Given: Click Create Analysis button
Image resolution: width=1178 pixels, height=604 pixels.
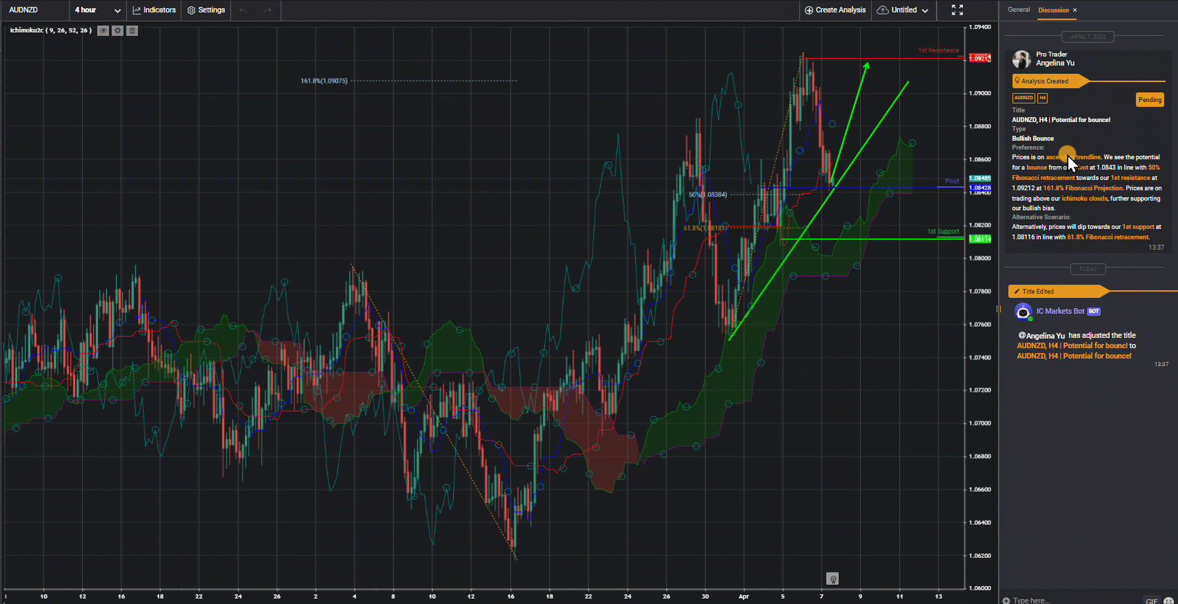Looking at the screenshot, I should (x=835, y=10).
